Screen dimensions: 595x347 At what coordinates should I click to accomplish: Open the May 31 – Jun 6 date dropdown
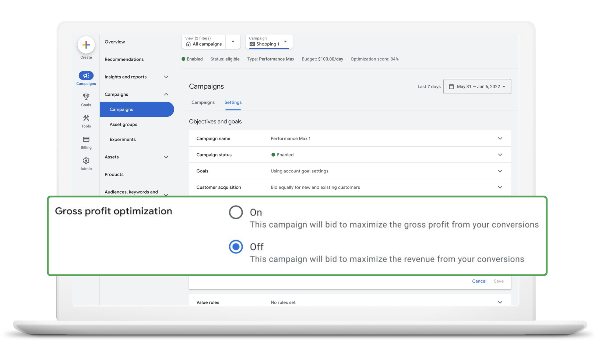(x=477, y=87)
